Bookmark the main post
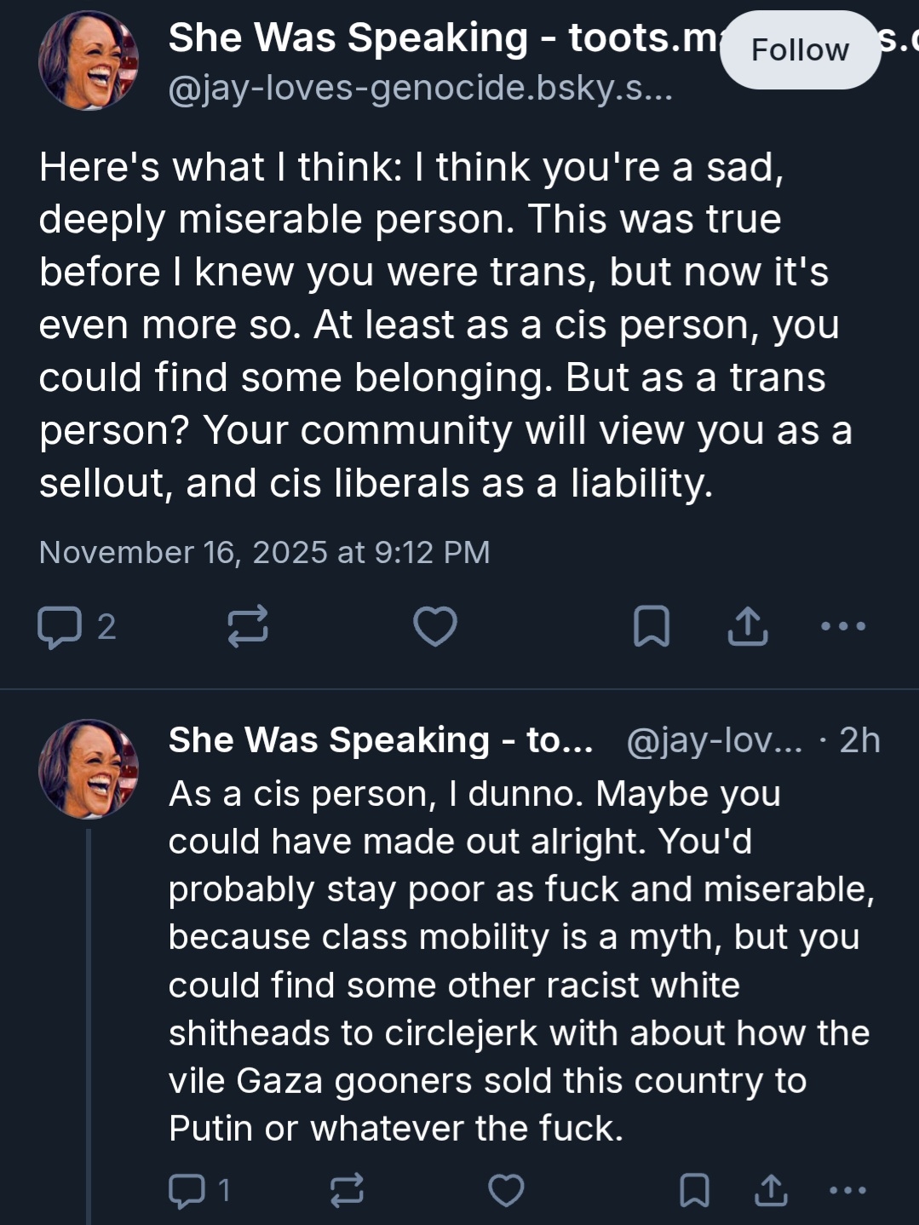The height and width of the screenshot is (1225, 919). coord(652,627)
